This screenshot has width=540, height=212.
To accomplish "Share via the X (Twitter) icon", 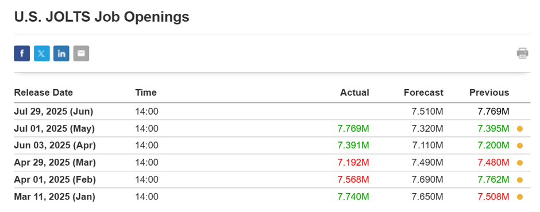I will [x=42, y=53].
